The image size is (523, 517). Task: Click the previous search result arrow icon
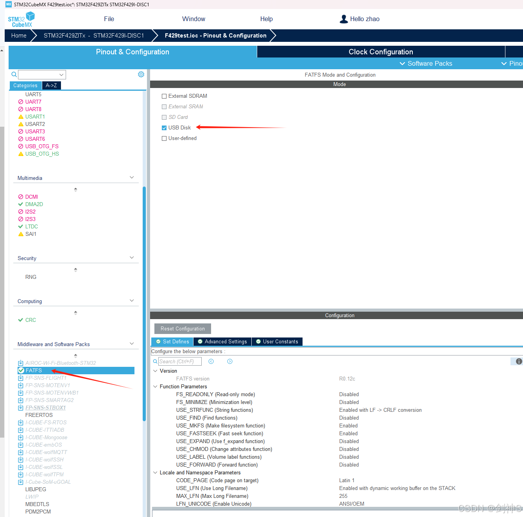(x=211, y=361)
